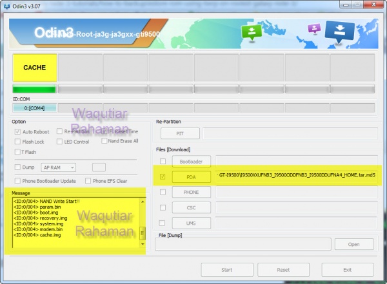
Task: Select the 'modem.bin' log line
Action: 38,229
